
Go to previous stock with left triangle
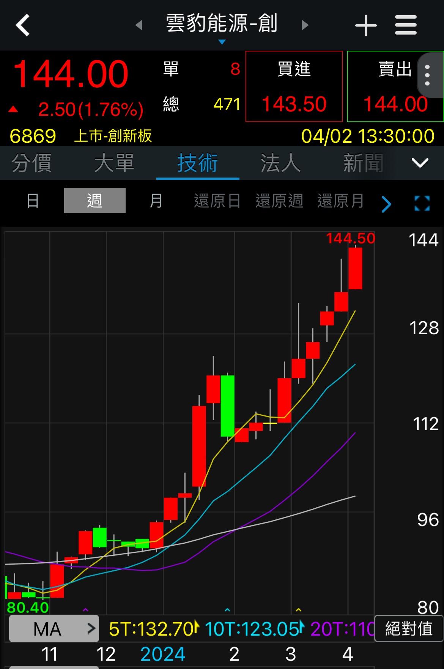tap(139, 25)
